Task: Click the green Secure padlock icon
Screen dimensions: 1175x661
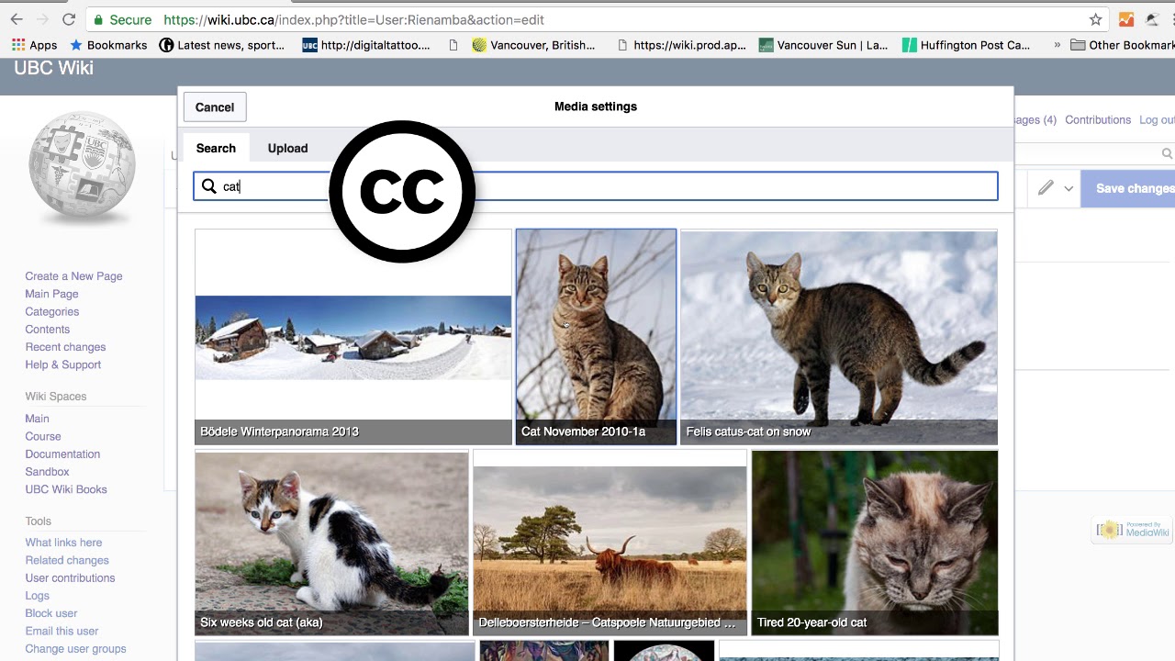Action: pos(99,19)
